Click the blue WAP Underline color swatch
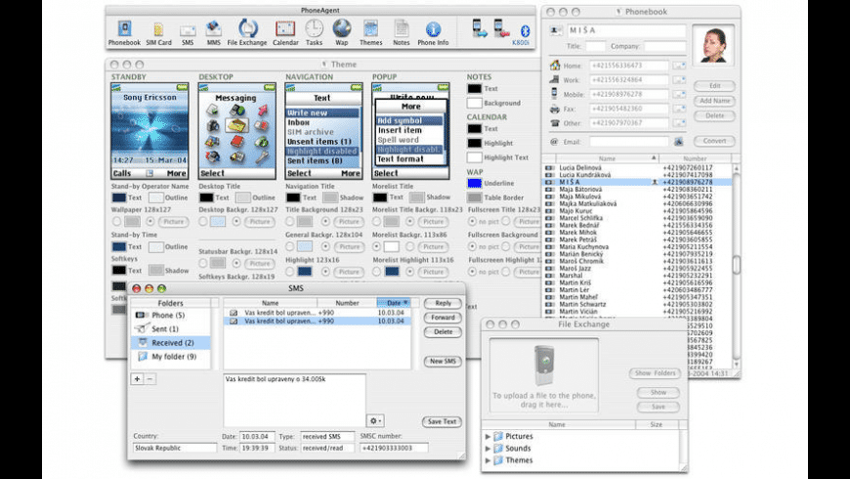Image resolution: width=850 pixels, height=479 pixels. (x=475, y=183)
